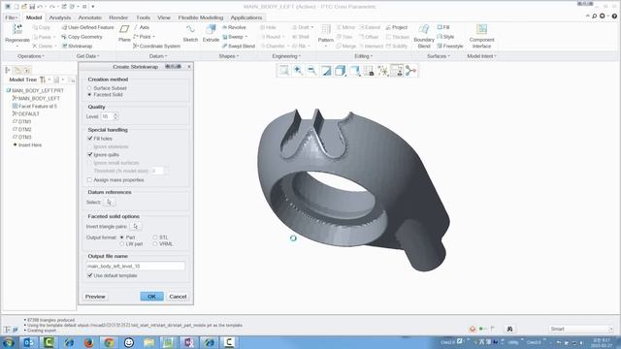Click the Invert triangle pairs select button
The width and height of the screenshot is (621, 349).
point(136,226)
